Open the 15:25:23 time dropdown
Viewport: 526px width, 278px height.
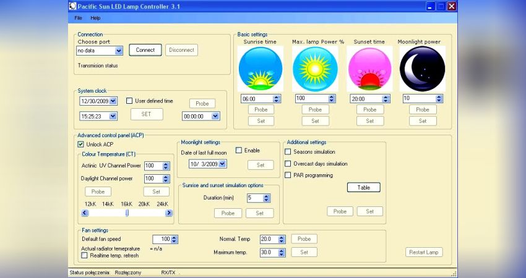[113, 116]
